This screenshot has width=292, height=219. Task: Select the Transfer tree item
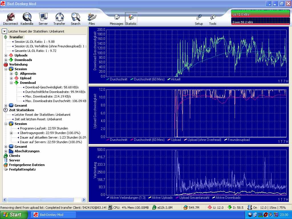pos(16,37)
